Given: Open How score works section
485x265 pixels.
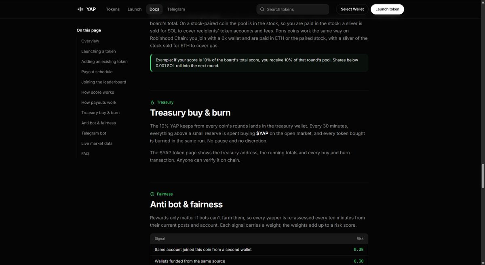Looking at the screenshot, I should [98, 93].
